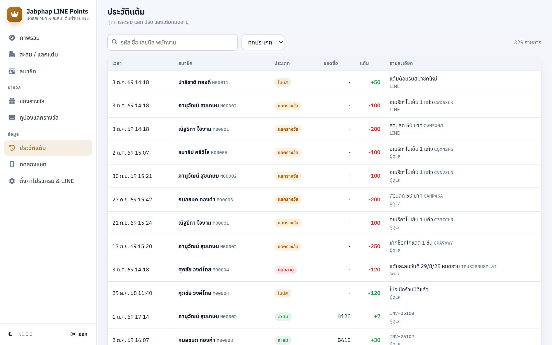This screenshot has height=345, width=552.
Task: Click the settings gear icon
Action: coord(12,181)
